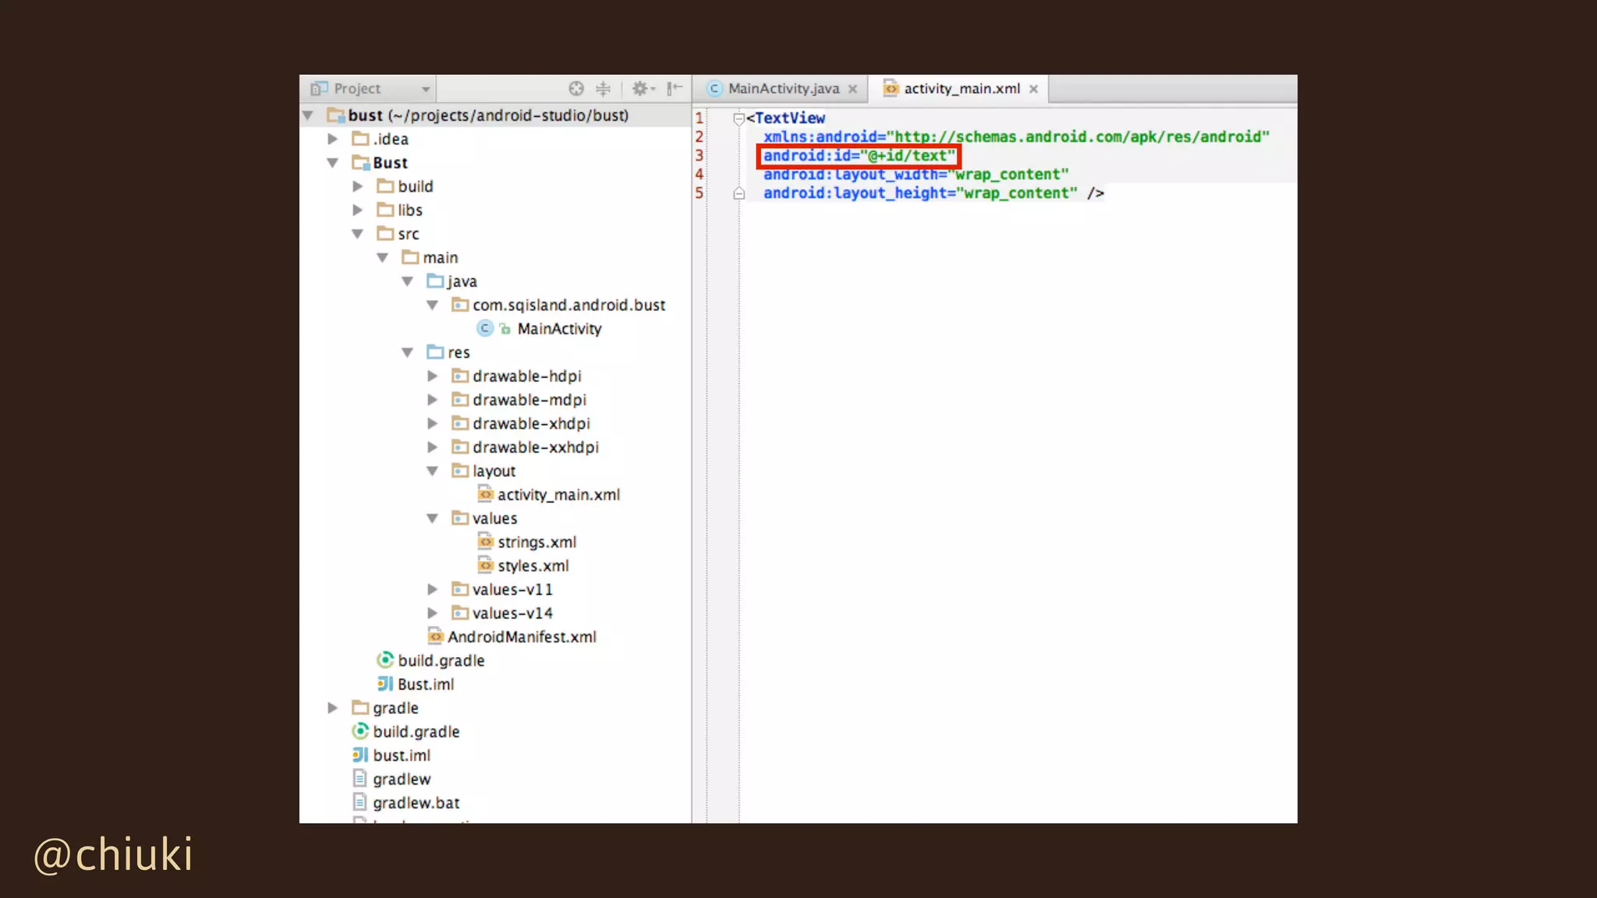Viewport: 1597px width, 898px height.
Task: Open strings.xml from the values folder
Action: tap(536, 543)
